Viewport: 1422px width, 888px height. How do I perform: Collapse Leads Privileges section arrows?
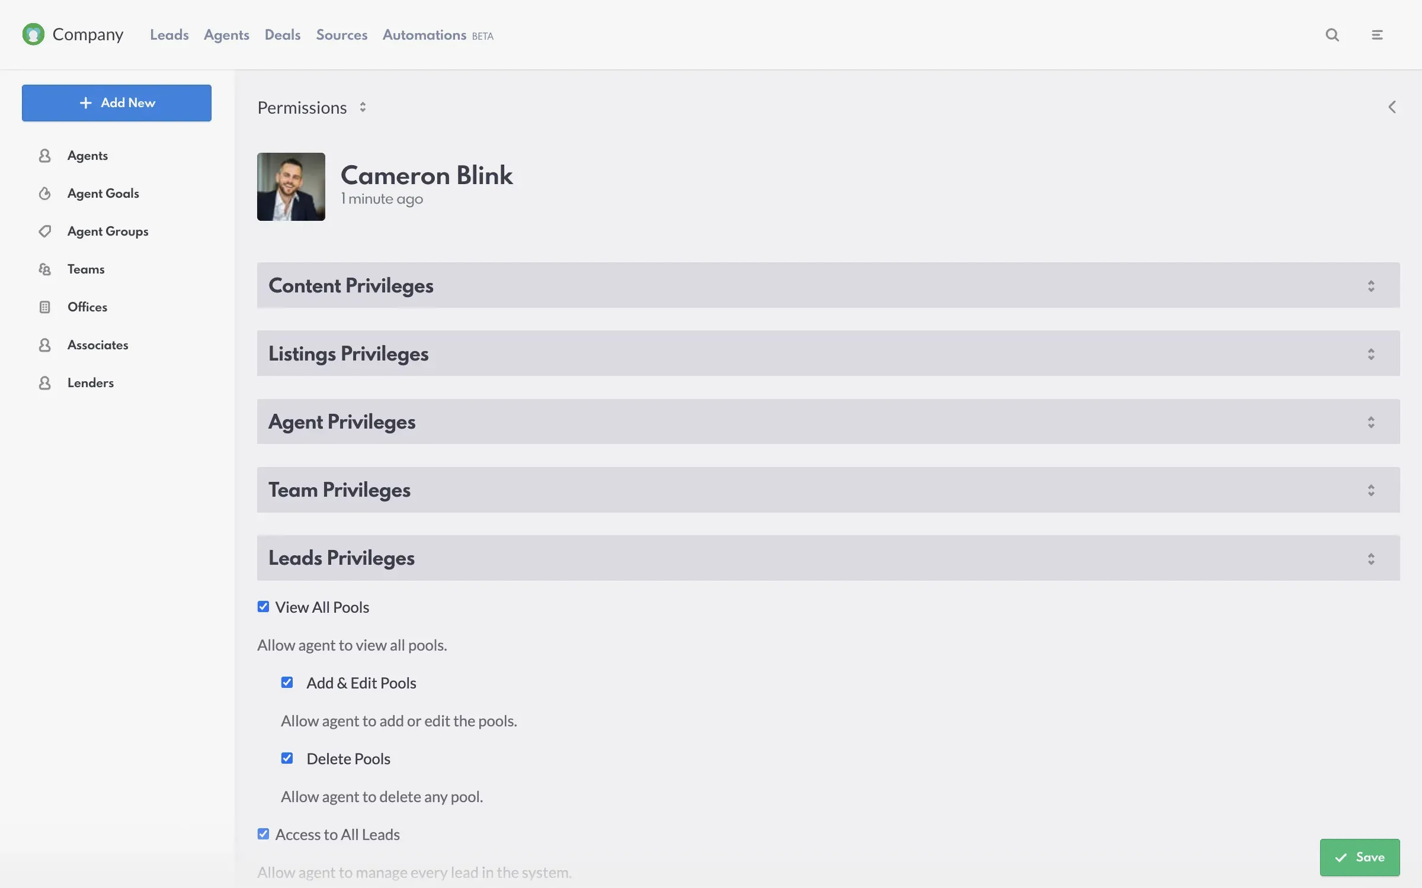point(1371,559)
